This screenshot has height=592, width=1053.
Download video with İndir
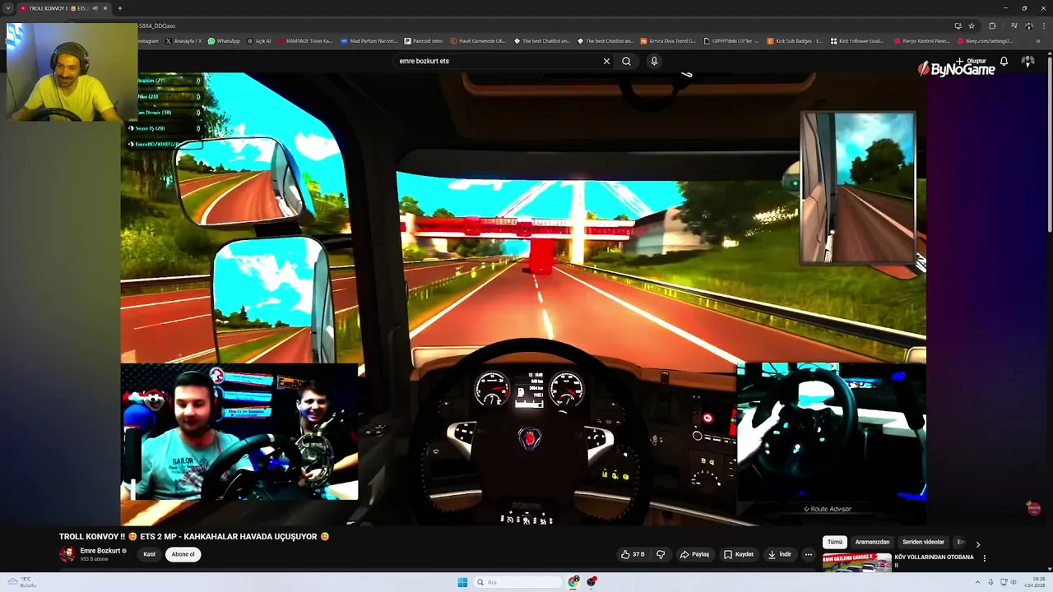(x=780, y=554)
